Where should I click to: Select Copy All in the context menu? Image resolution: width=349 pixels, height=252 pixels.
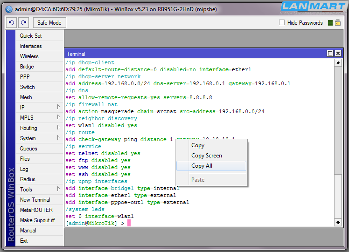coord(211,166)
